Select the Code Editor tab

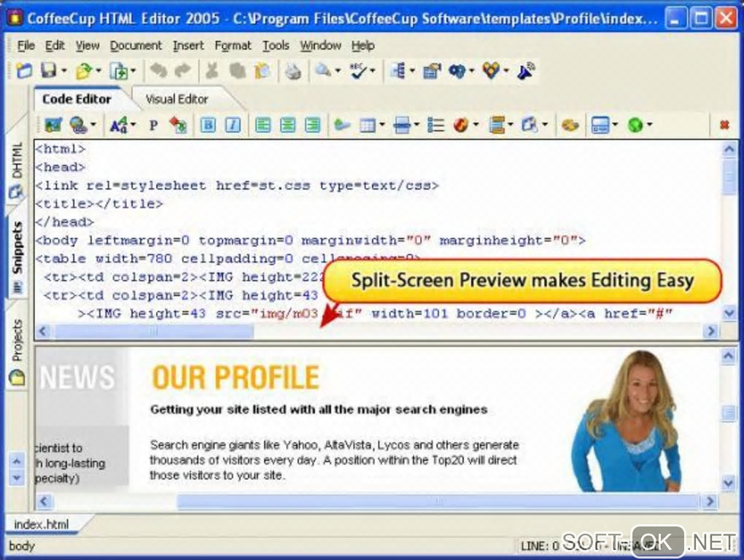click(x=77, y=99)
